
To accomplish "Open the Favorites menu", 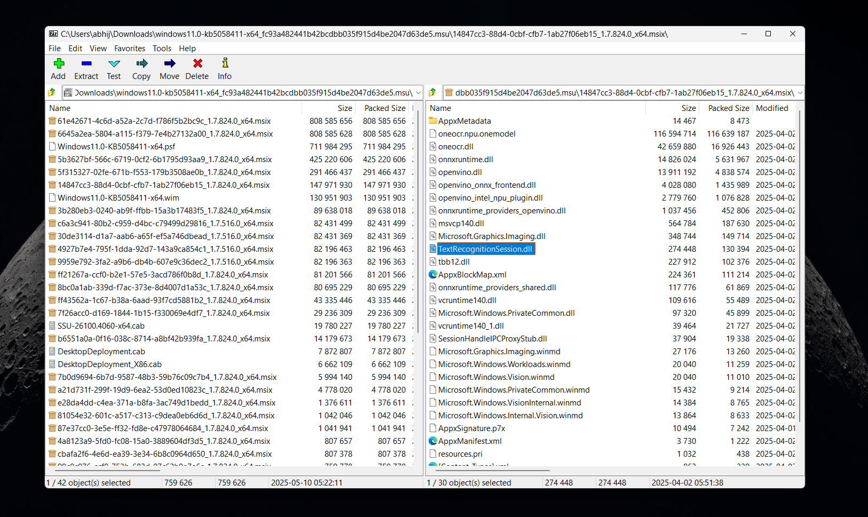I will tap(129, 48).
